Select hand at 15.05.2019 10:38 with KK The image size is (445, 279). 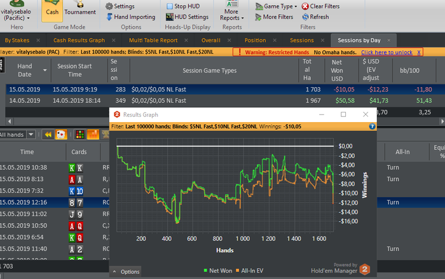(55, 167)
